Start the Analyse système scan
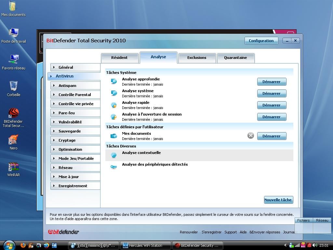The height and width of the screenshot is (250, 333). 272,93
